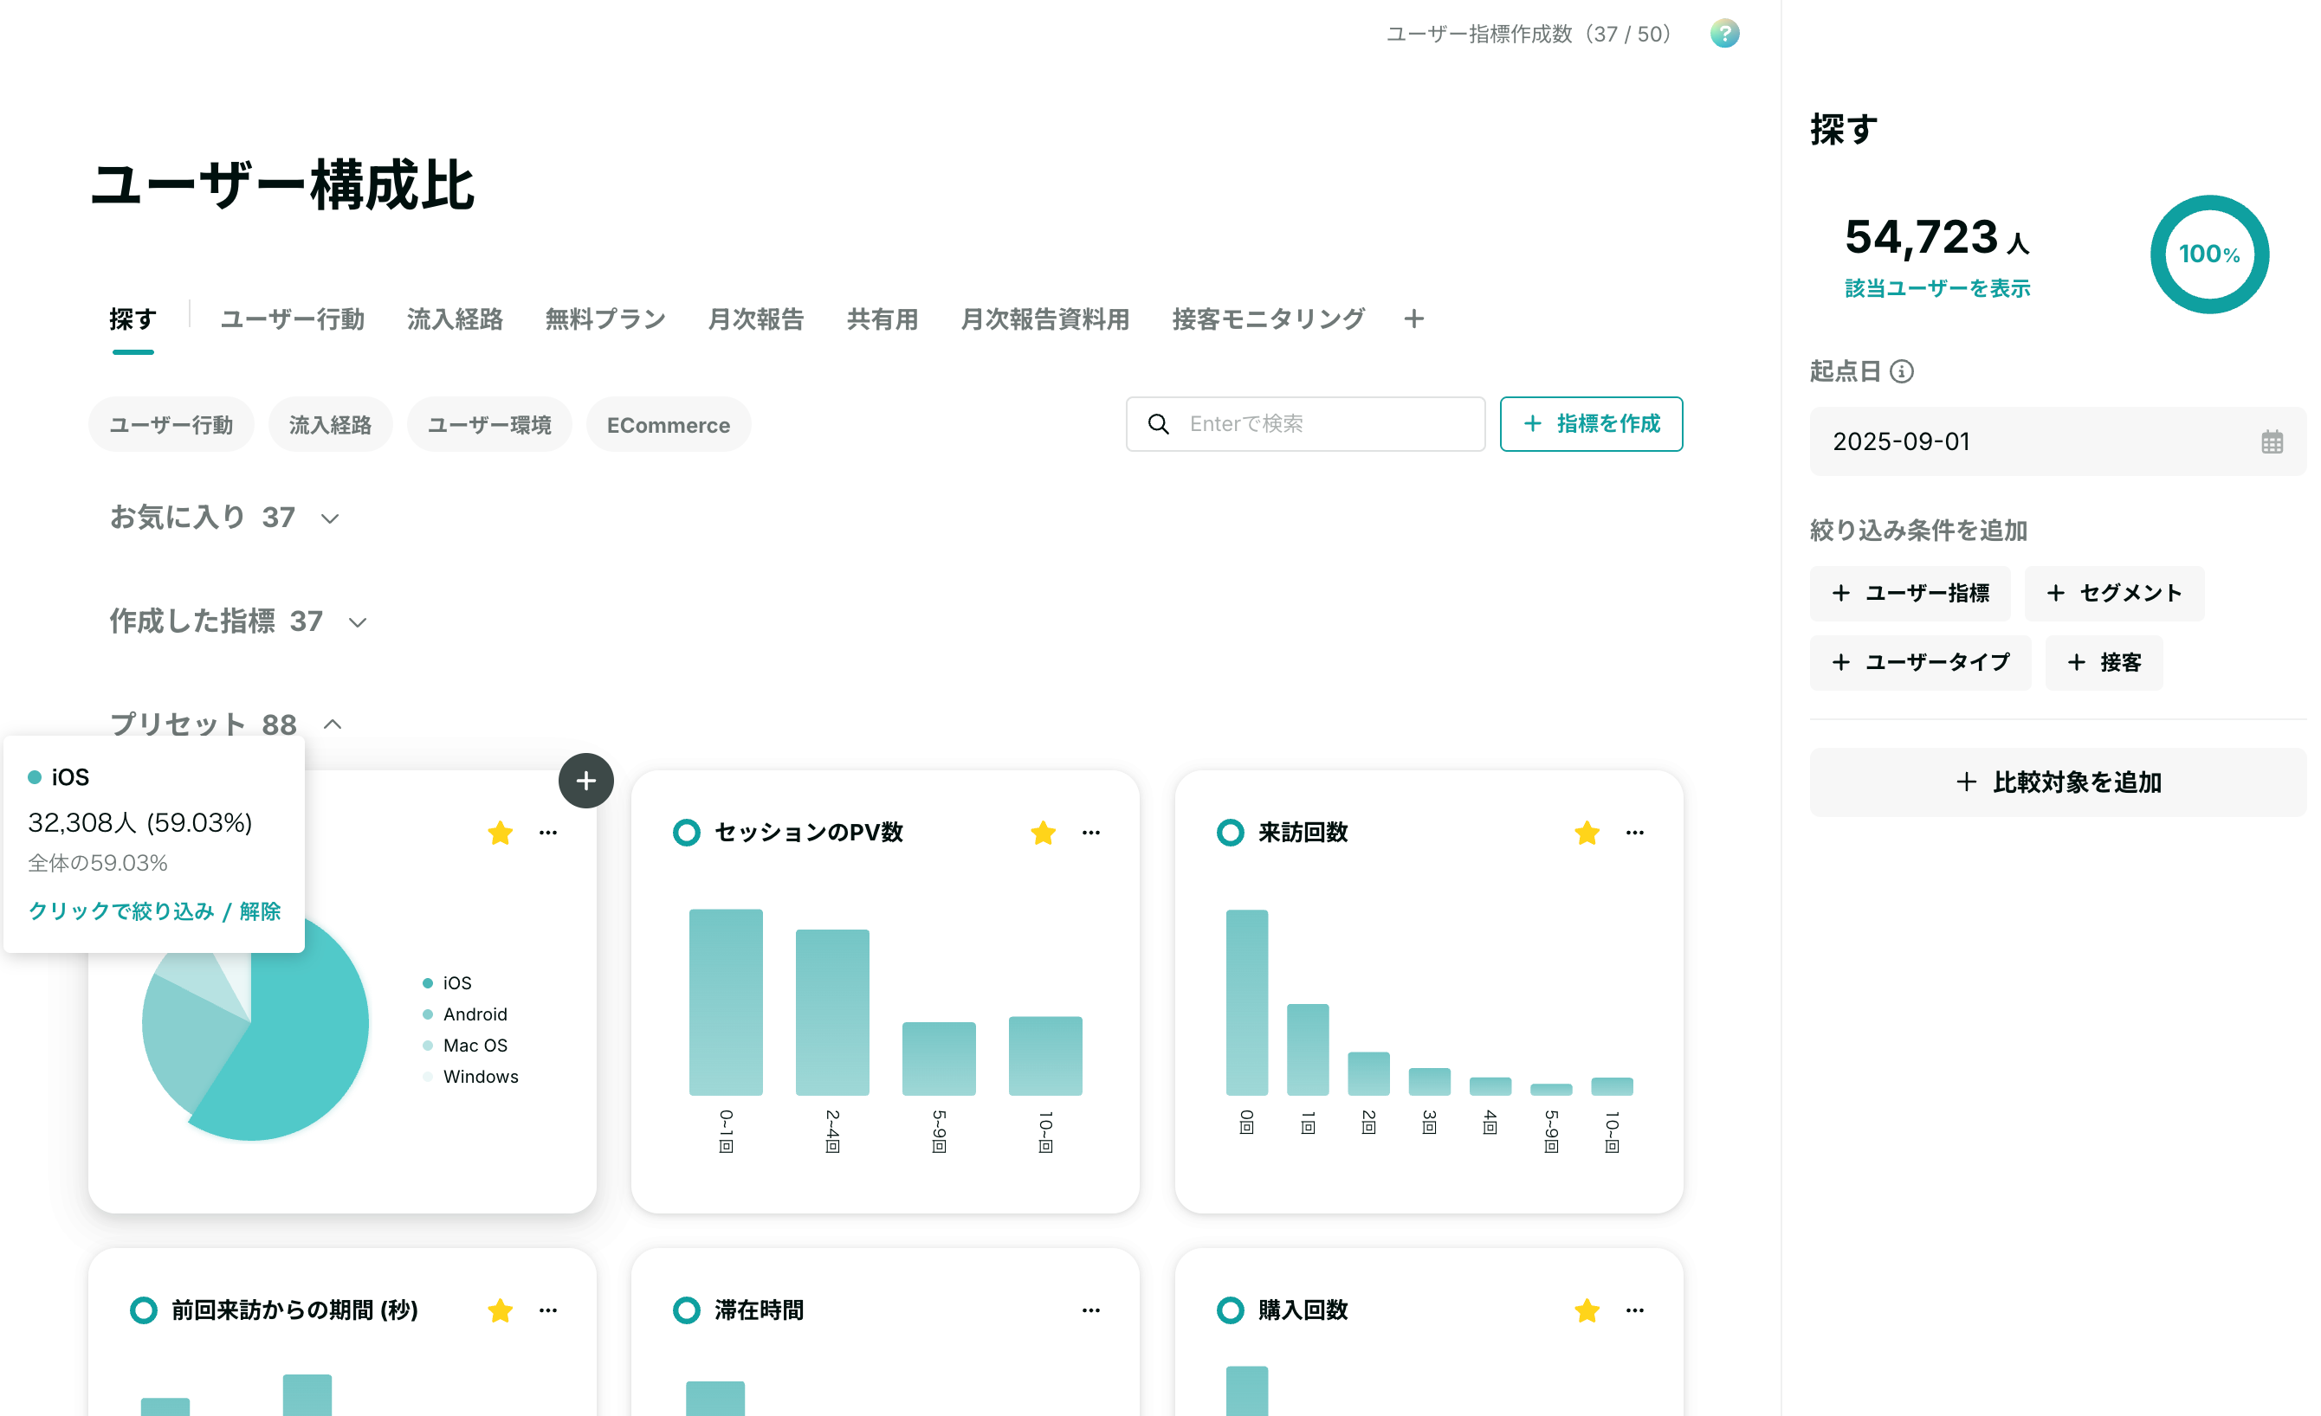Click the iOS legend color dot
This screenshot has height=1416, width=2321.
point(428,983)
